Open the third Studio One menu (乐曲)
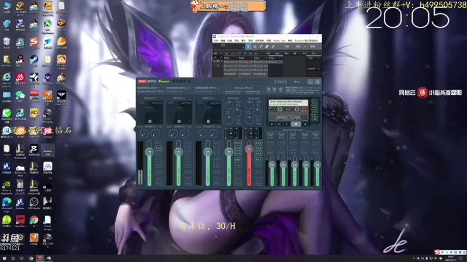The height and width of the screenshot is (262, 467). (229, 41)
